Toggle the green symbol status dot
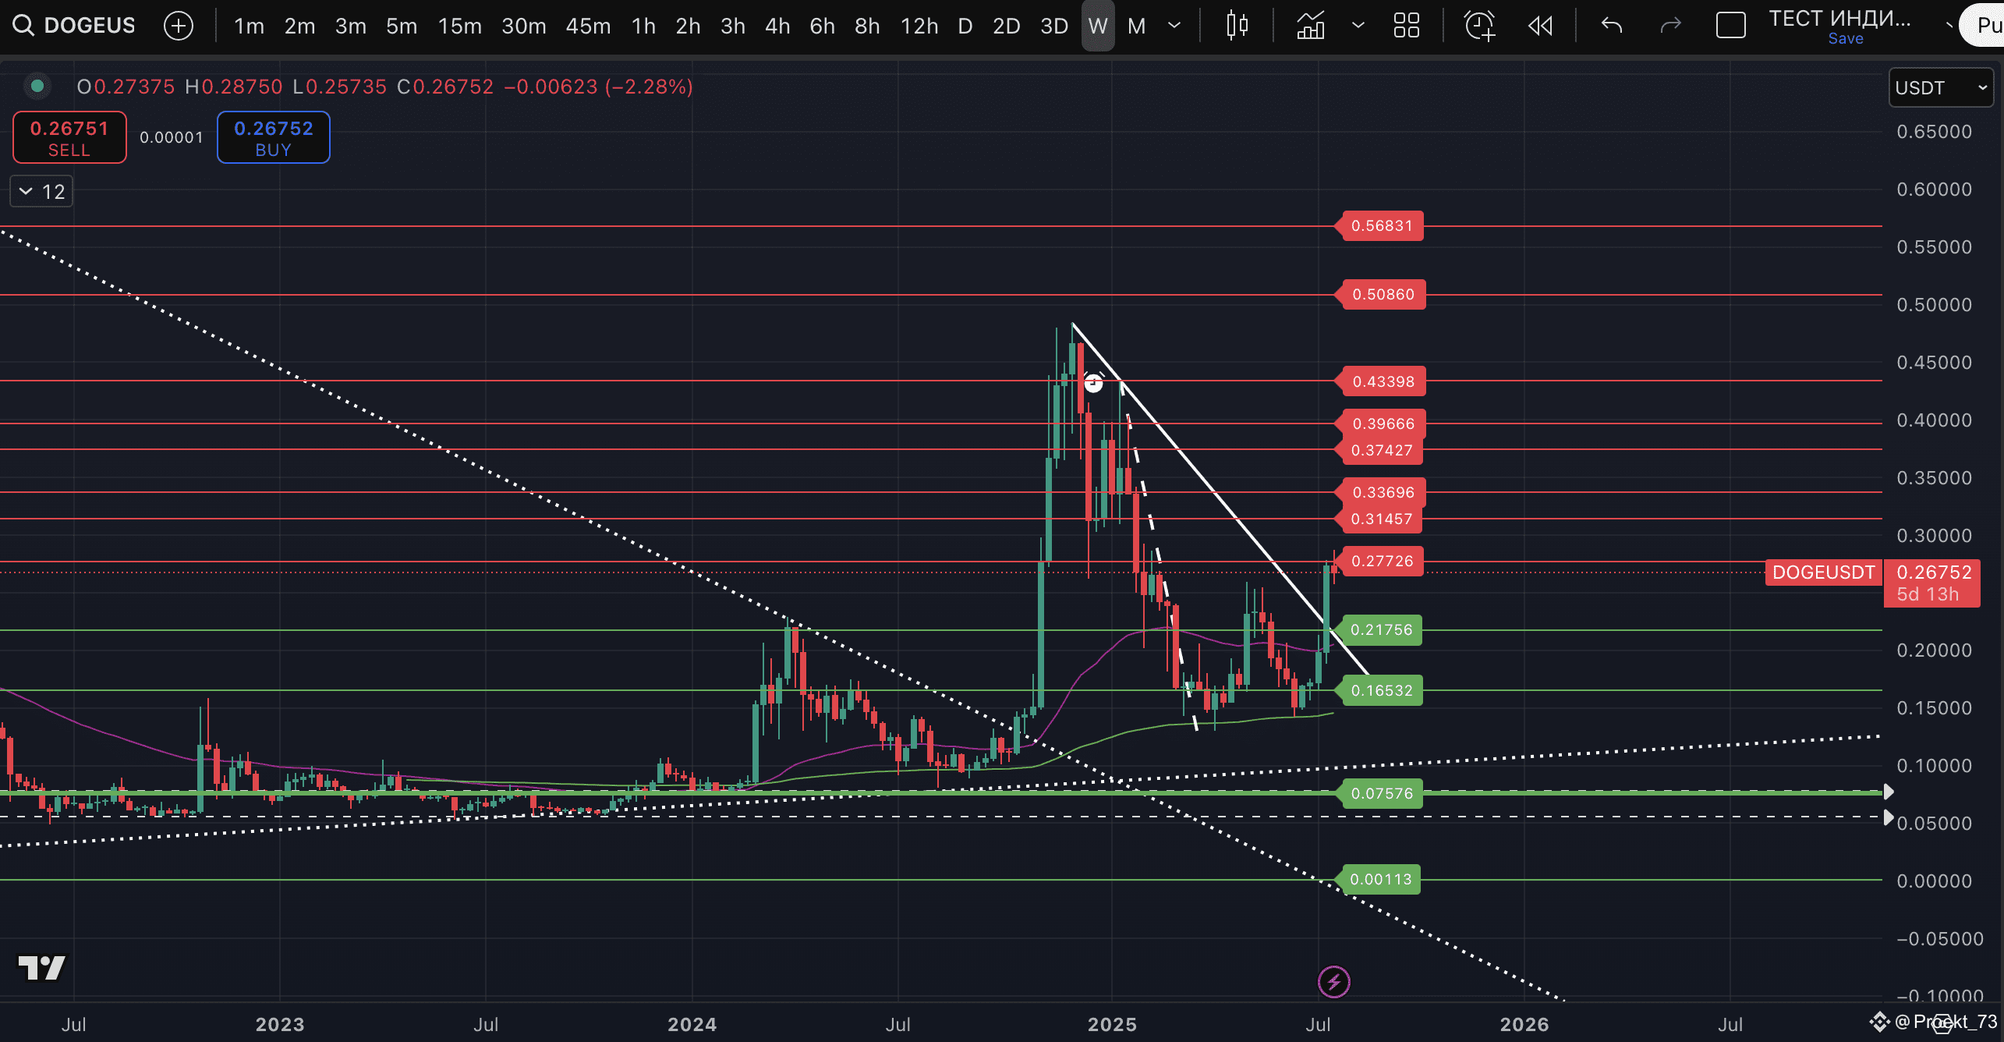This screenshot has height=1042, width=2004. point(37,86)
